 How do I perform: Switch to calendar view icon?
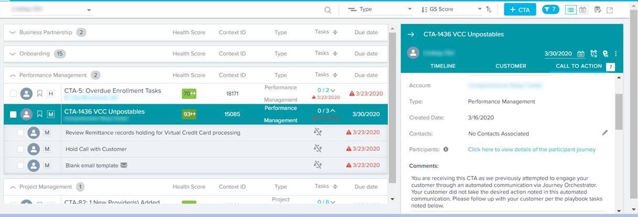coord(583,9)
